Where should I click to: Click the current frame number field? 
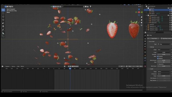pyautogui.click(x=122, y=67)
